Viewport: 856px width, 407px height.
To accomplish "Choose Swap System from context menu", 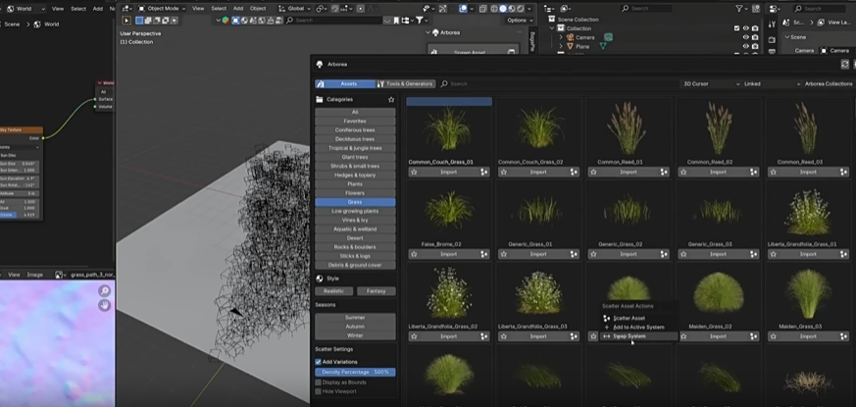I will 629,335.
